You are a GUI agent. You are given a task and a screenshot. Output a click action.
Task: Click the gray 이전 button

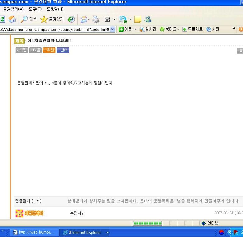22,50
